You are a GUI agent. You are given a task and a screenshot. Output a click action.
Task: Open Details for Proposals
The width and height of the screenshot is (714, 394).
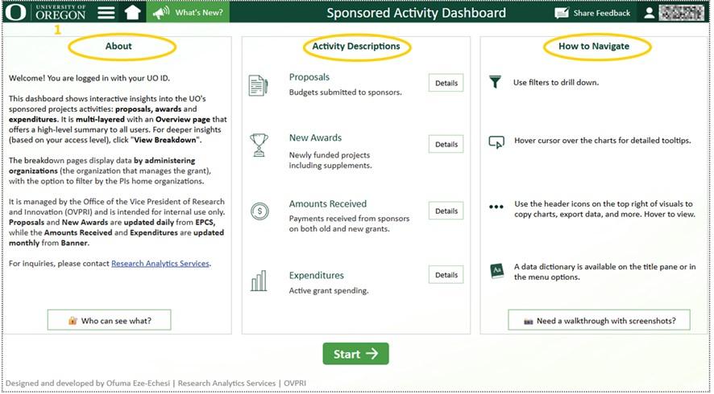[x=446, y=83]
